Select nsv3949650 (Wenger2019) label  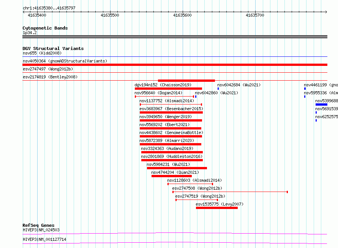(166, 117)
